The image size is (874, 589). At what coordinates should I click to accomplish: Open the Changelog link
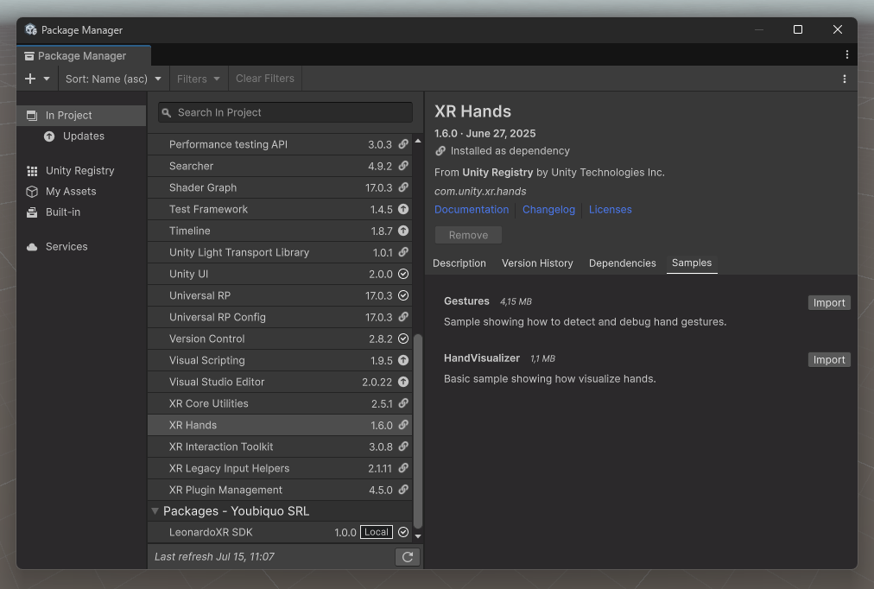coord(548,210)
